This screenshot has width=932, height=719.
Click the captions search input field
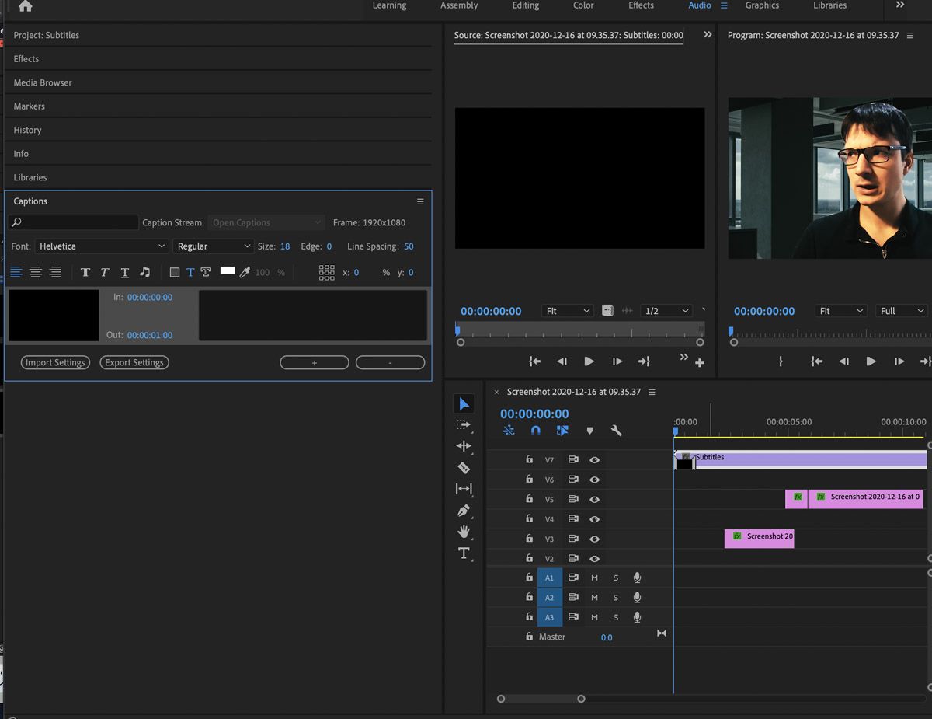pos(74,222)
